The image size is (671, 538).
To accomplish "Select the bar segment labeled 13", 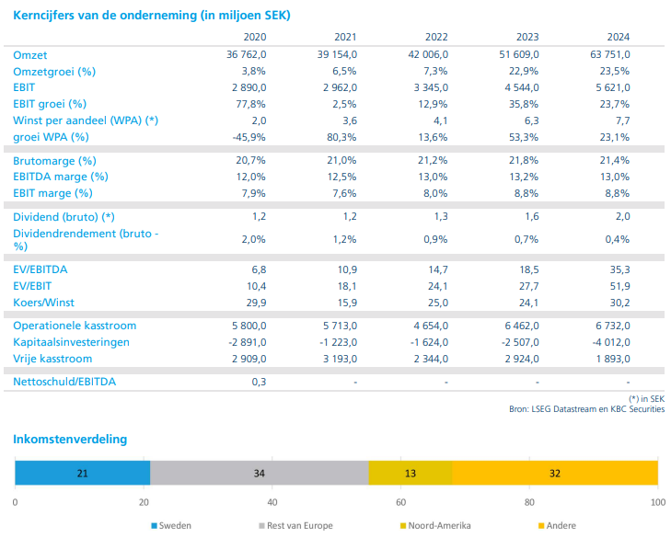I will coord(410,473).
